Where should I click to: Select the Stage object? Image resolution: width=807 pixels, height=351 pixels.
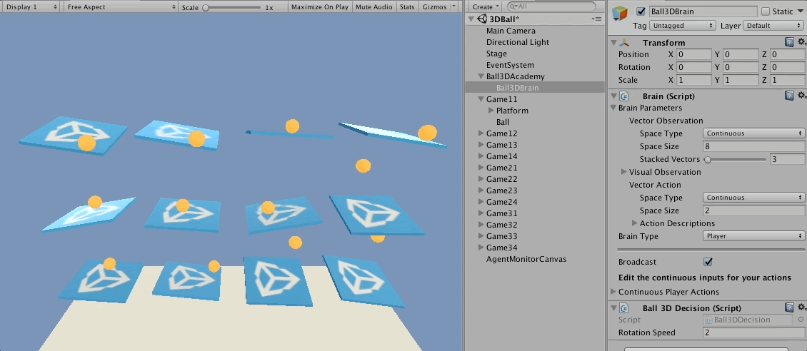[x=496, y=54]
